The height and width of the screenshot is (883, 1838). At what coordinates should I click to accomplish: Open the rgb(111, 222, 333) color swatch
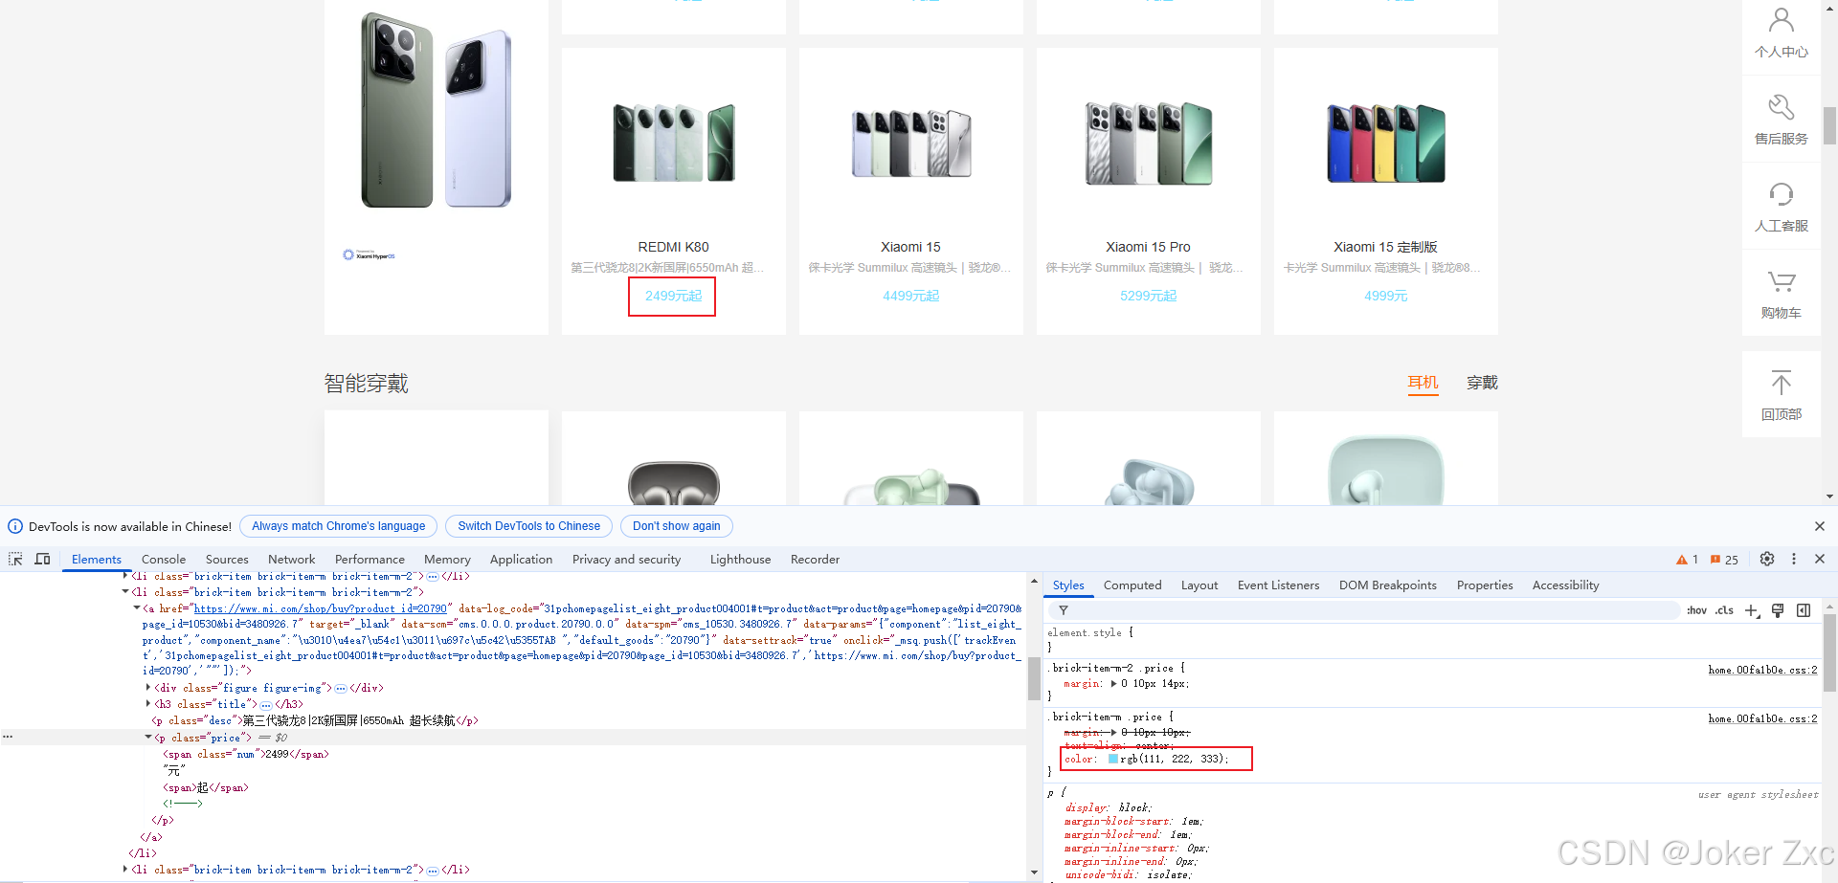point(1113,759)
